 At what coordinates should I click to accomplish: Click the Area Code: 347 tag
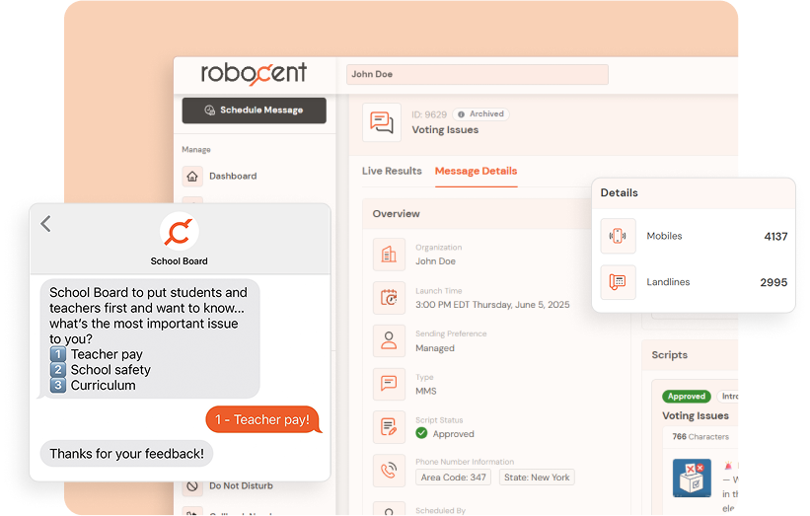(453, 478)
